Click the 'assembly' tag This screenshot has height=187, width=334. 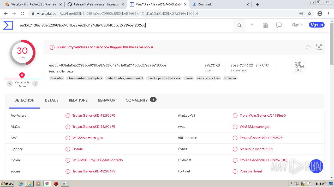(57, 78)
